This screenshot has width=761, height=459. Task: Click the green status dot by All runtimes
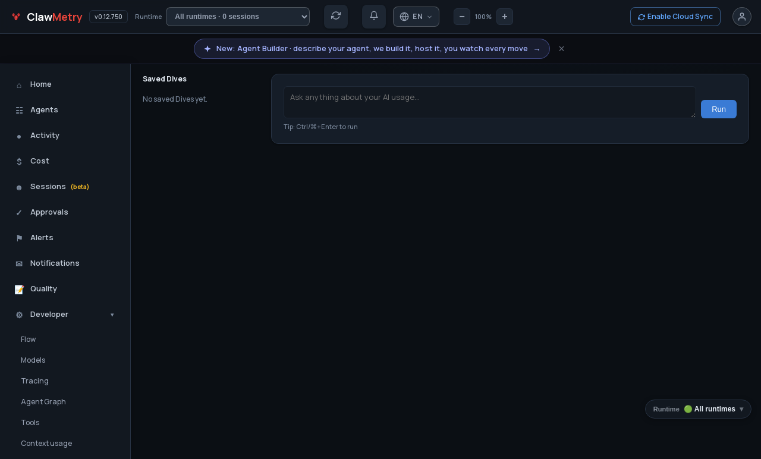(688, 409)
